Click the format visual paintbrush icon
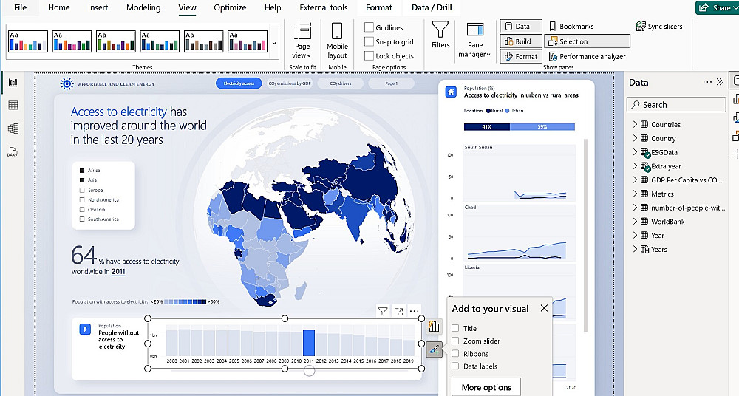The width and height of the screenshot is (739, 396). (434, 349)
